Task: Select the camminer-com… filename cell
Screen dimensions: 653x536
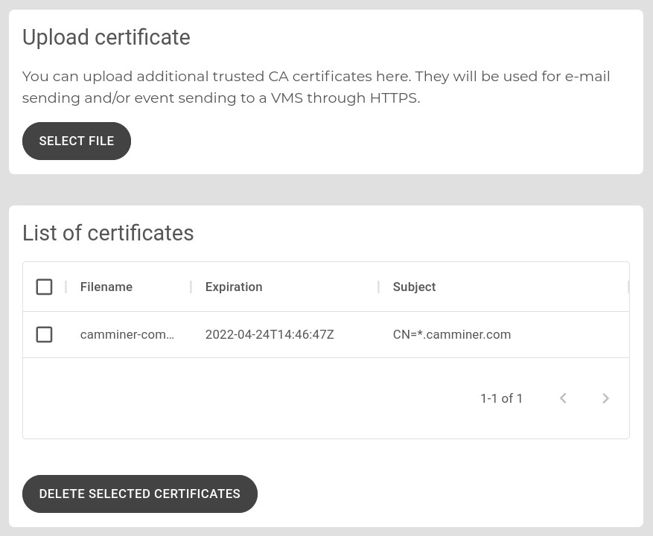Action: [x=127, y=334]
